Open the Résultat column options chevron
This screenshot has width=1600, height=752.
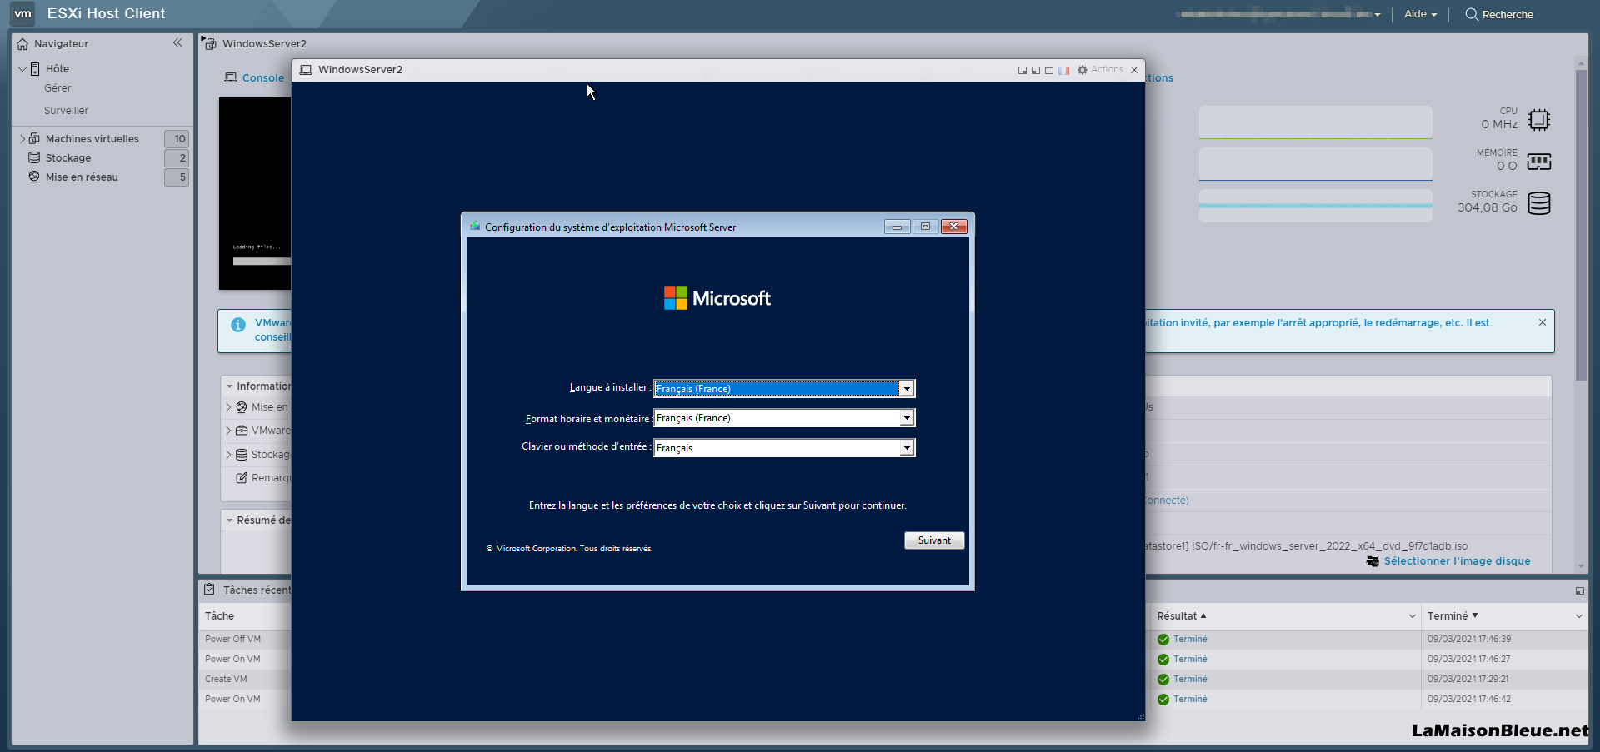[1412, 616]
